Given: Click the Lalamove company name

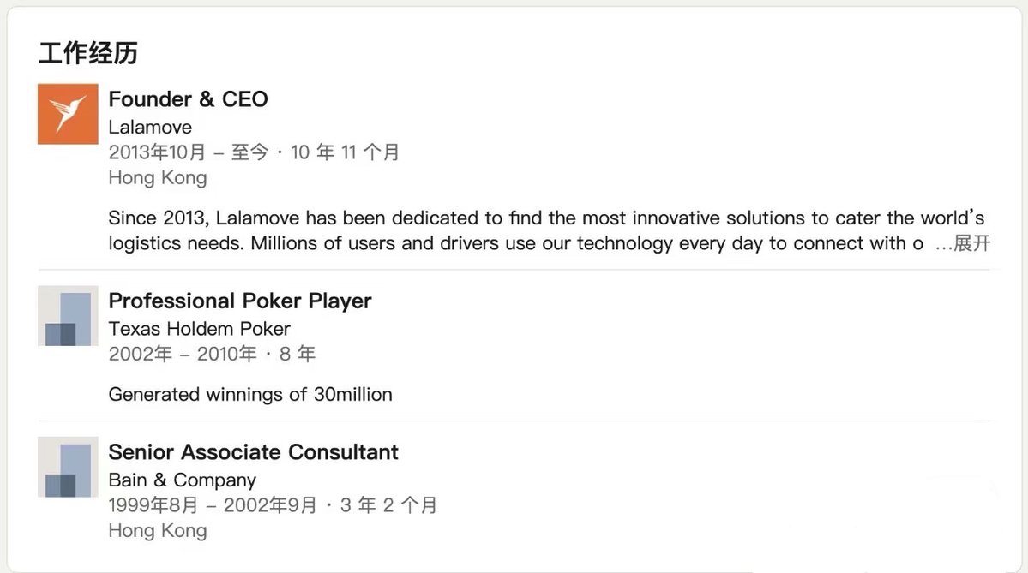Looking at the screenshot, I should (150, 127).
